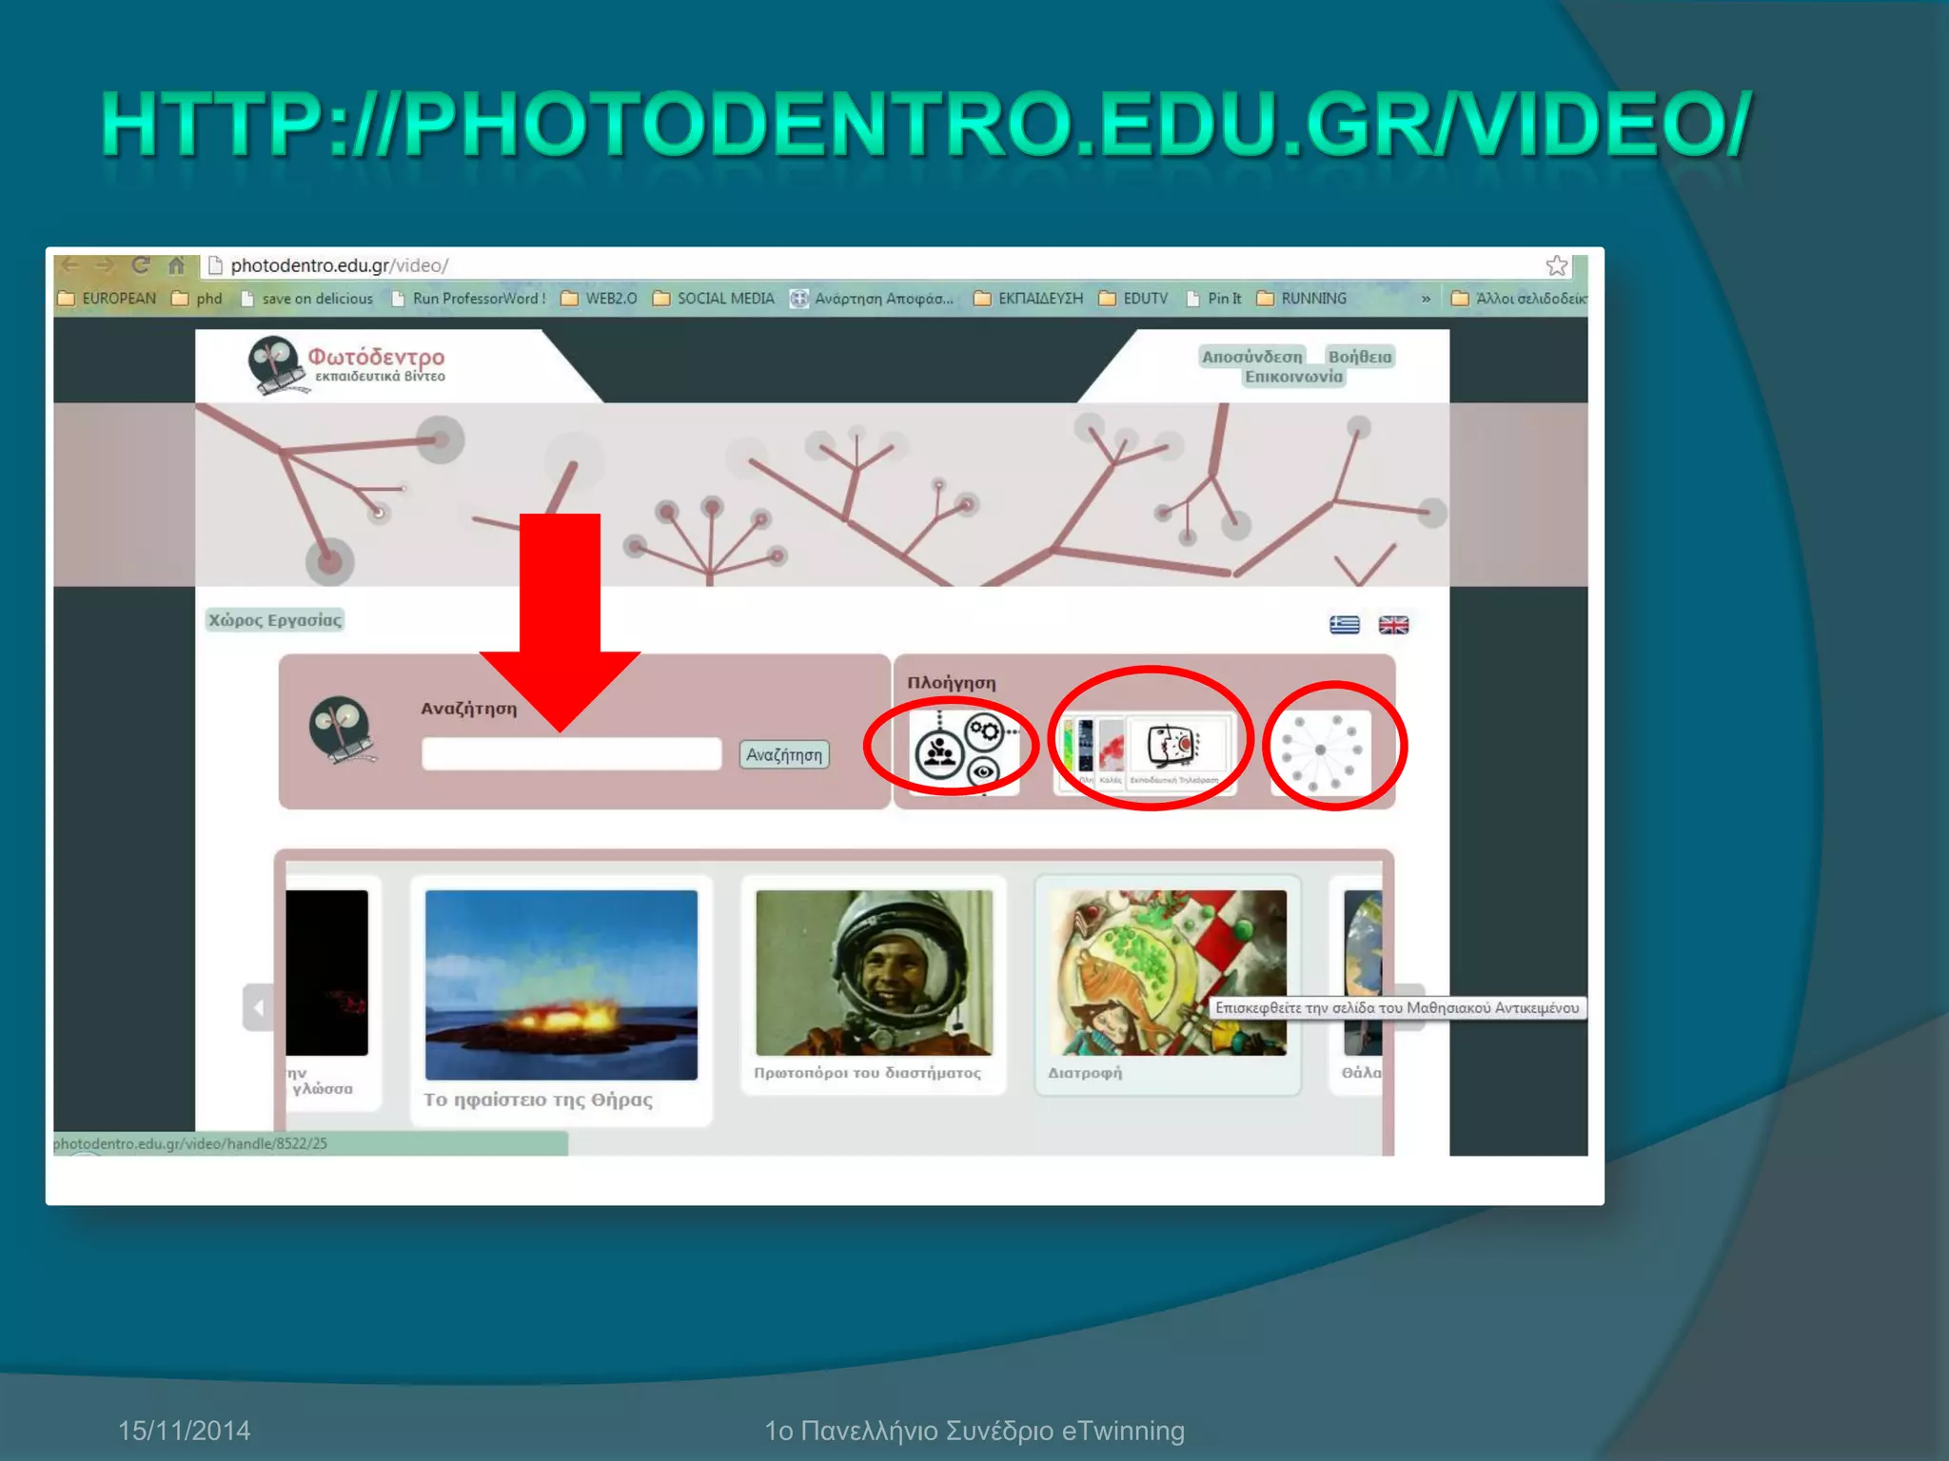Open the EUROPEAN bookmarks folder
The height and width of the screenshot is (1461, 1949).
(x=108, y=299)
